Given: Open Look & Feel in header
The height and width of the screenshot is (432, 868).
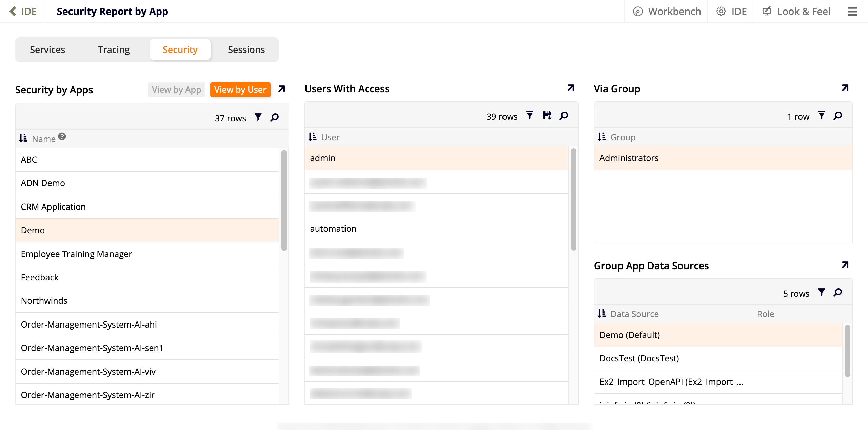Looking at the screenshot, I should (x=796, y=11).
